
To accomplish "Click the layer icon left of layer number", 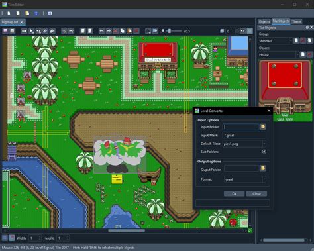I will tap(222, 31).
